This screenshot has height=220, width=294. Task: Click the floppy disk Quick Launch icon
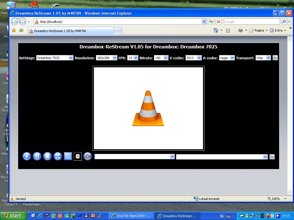click(x=86, y=216)
